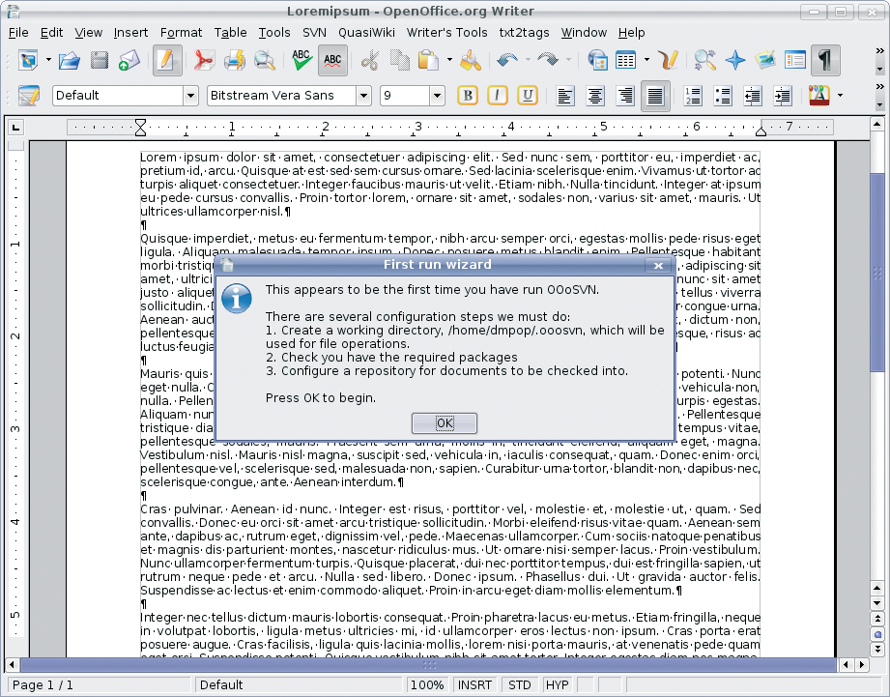This screenshot has height=697, width=890.
Task: Click STD selection mode in status bar
Action: tap(519, 685)
